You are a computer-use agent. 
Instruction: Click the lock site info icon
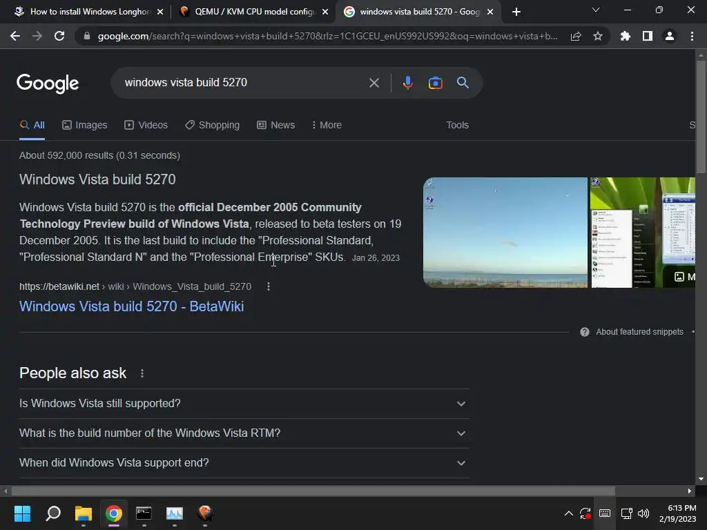click(x=87, y=36)
